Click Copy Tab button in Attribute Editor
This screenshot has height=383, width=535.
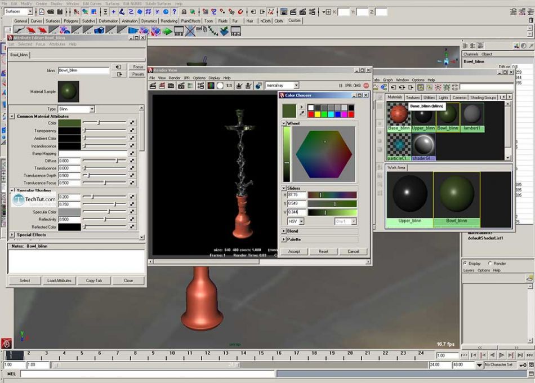(x=94, y=280)
